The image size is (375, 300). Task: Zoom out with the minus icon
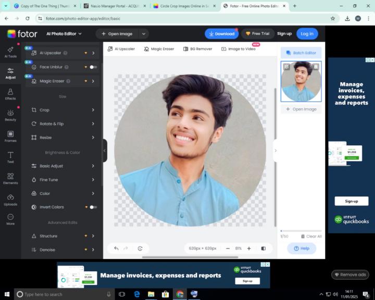pos(228,248)
